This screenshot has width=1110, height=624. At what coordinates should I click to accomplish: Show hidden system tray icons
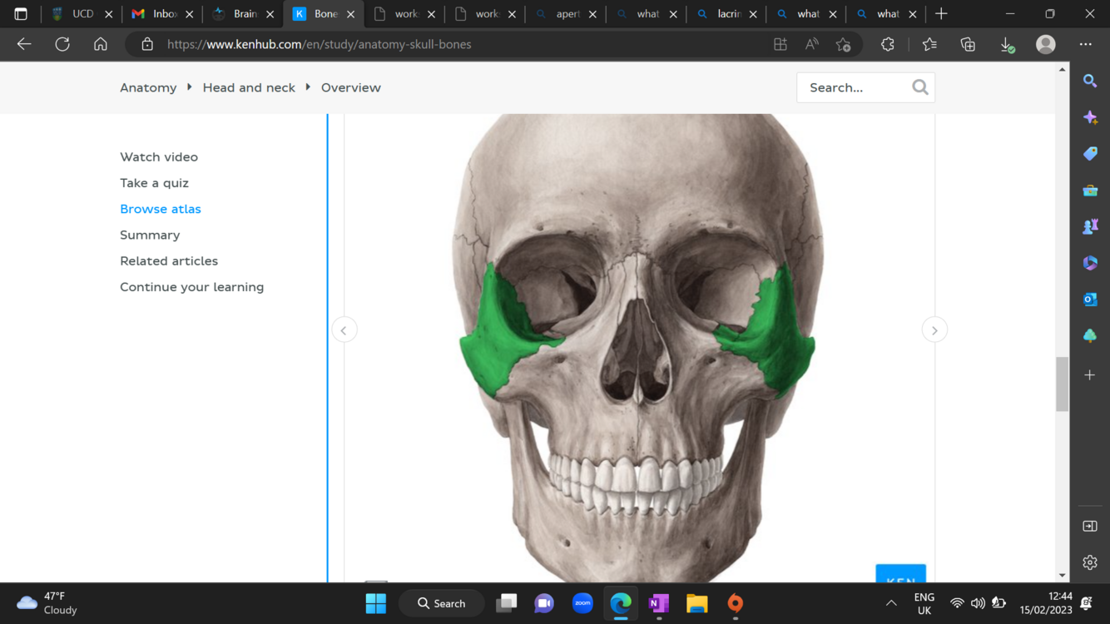(891, 603)
